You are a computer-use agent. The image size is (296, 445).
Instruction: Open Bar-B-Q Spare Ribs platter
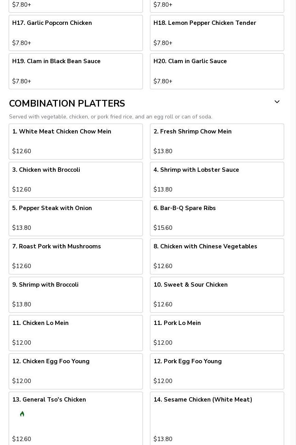(217, 218)
